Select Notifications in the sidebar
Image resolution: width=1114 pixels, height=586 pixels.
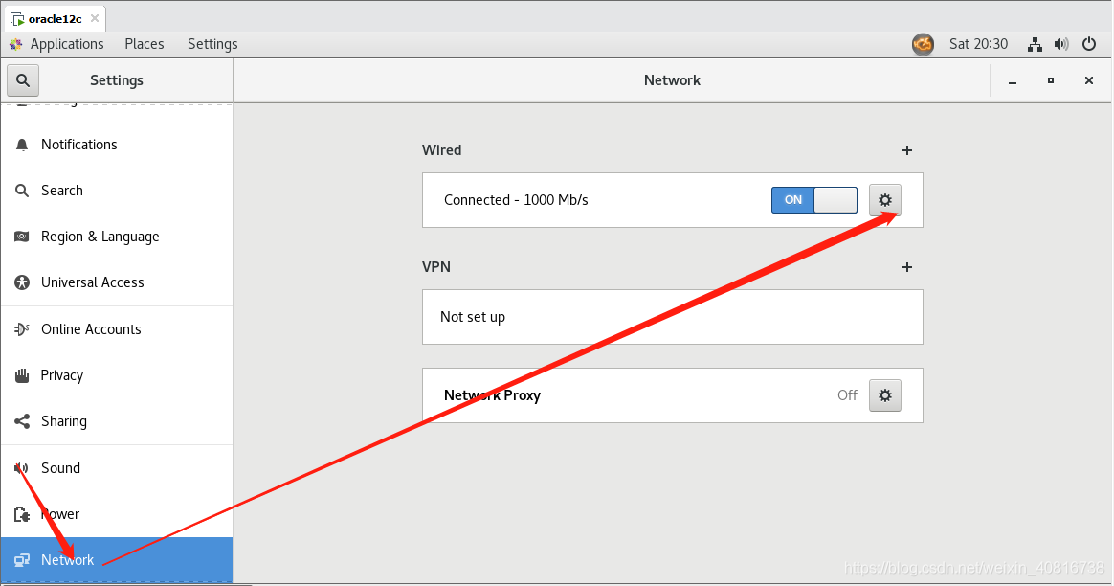click(117, 145)
